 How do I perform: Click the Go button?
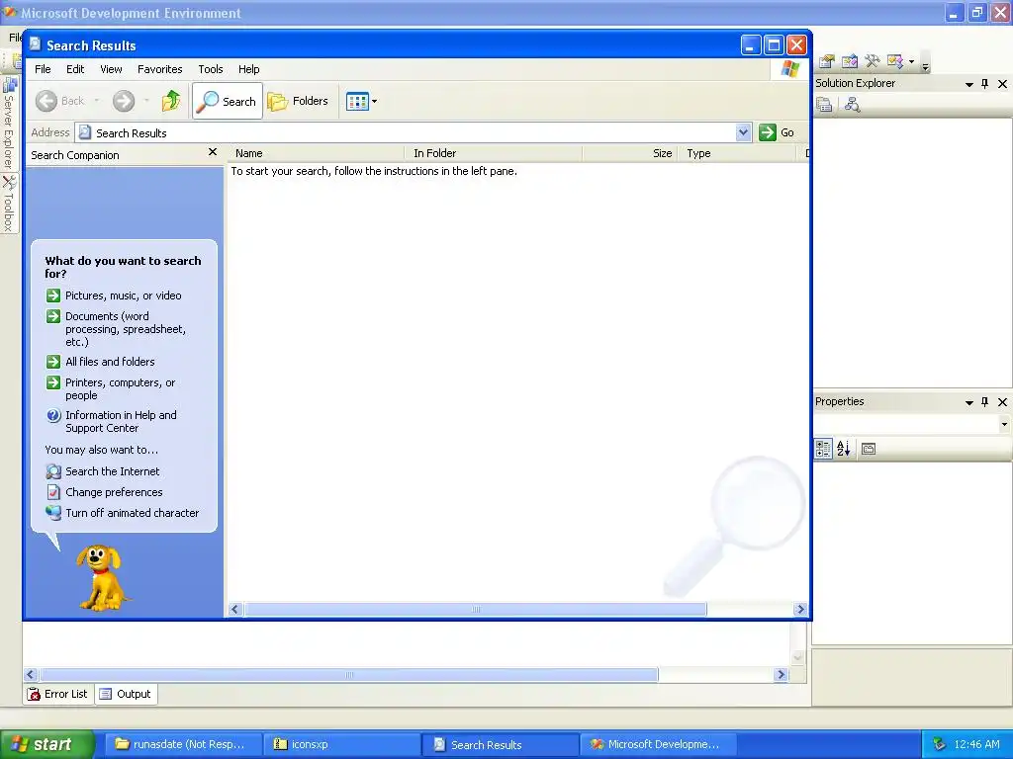point(777,132)
